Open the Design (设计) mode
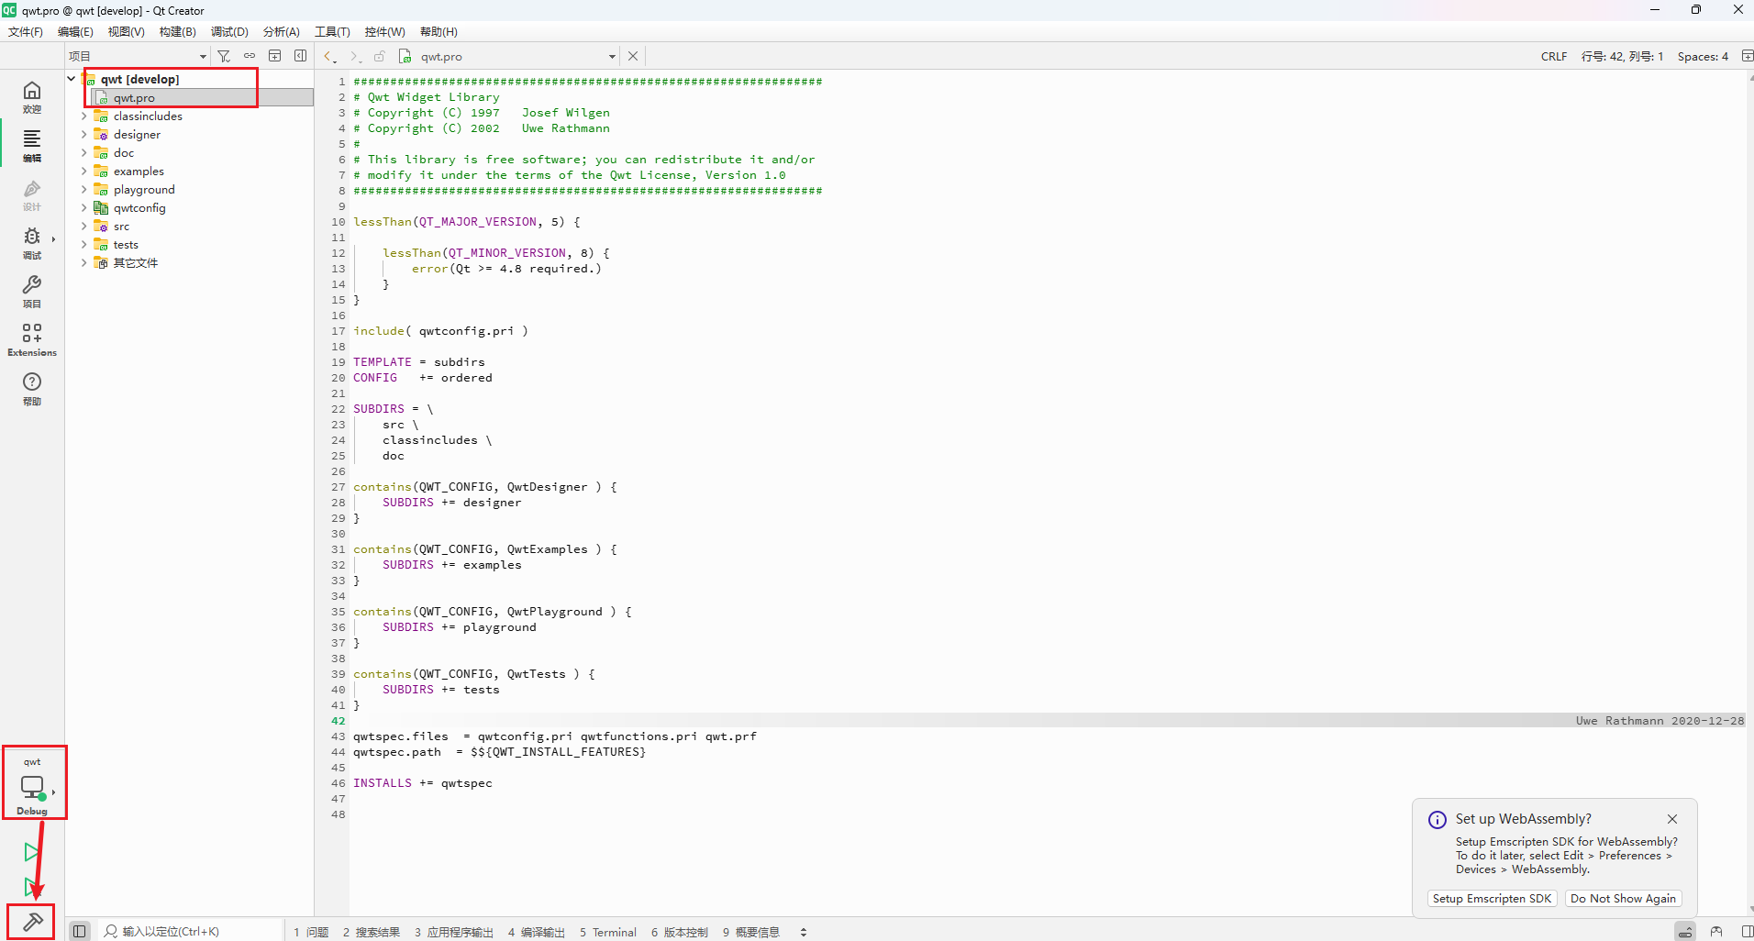Screen dimensions: 1754x941 pyautogui.click(x=32, y=194)
